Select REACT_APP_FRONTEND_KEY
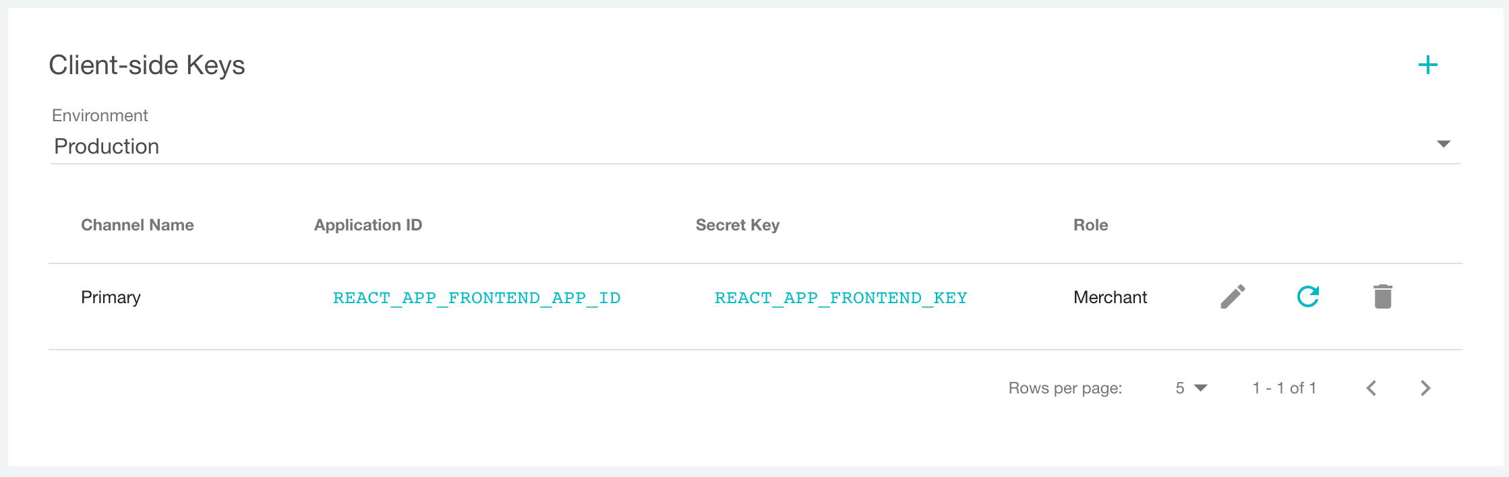This screenshot has height=477, width=1509. [x=840, y=297]
